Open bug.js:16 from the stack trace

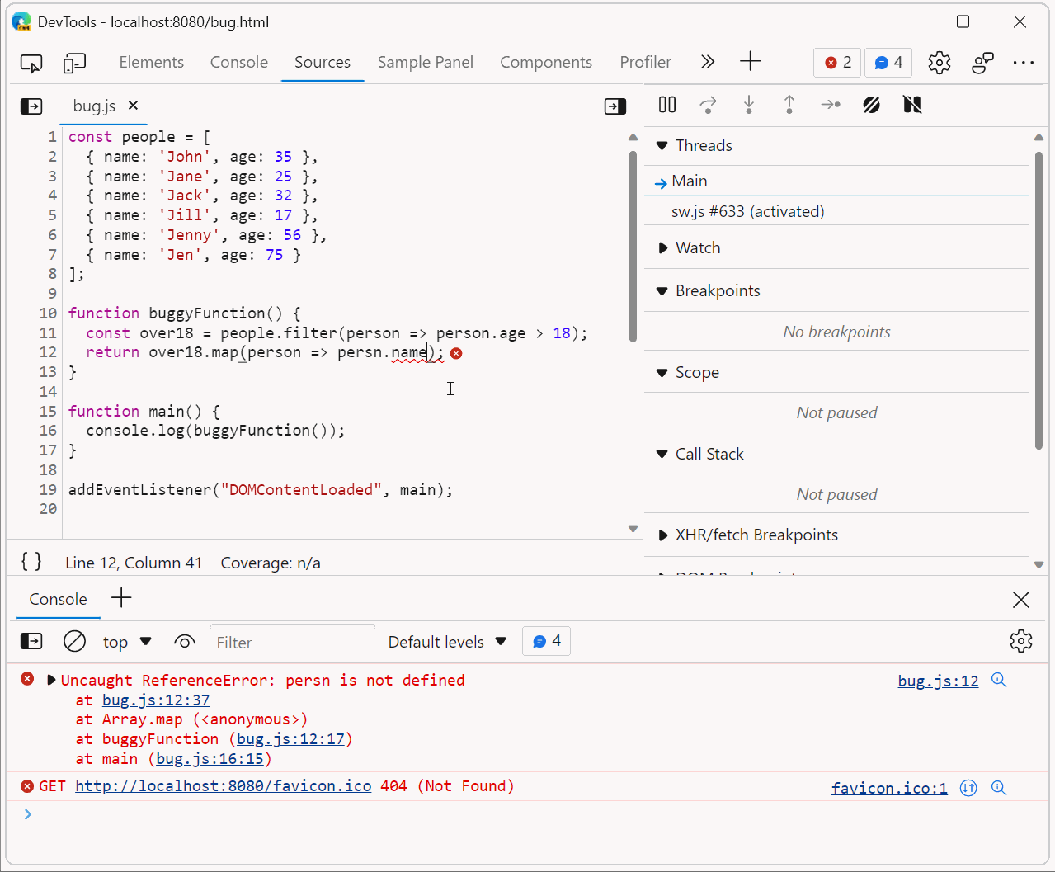click(x=210, y=758)
